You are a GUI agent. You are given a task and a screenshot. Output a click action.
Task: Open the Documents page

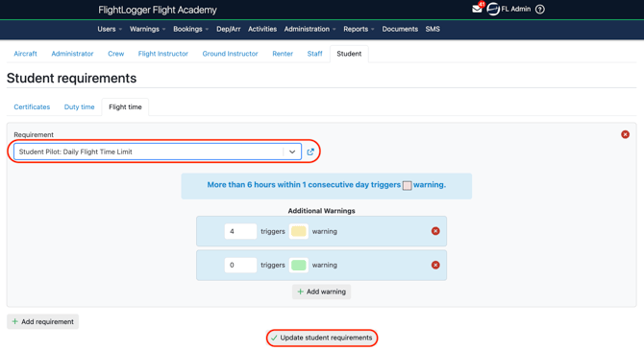(400, 29)
